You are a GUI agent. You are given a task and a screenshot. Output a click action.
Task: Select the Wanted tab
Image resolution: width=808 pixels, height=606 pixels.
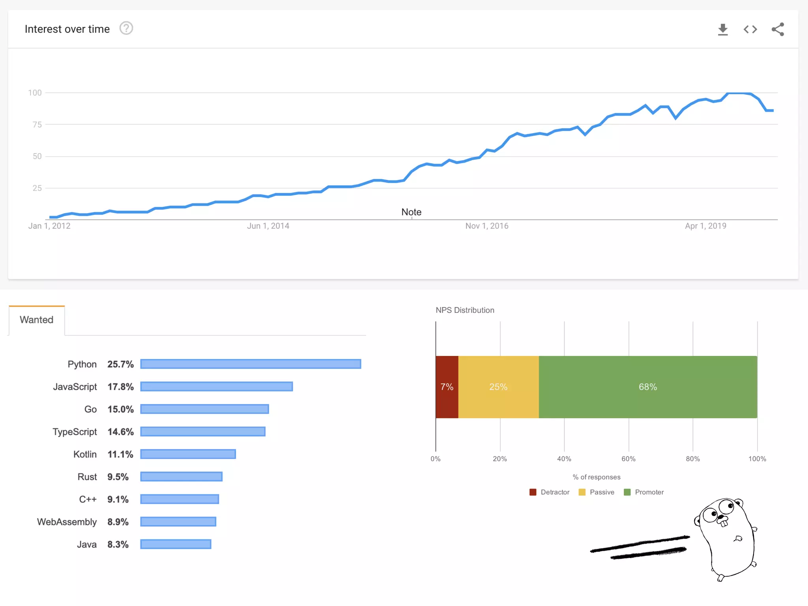click(37, 320)
